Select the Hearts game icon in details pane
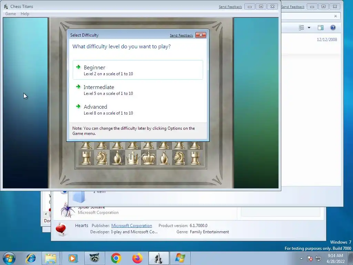The image size is (353, 265). point(61,229)
